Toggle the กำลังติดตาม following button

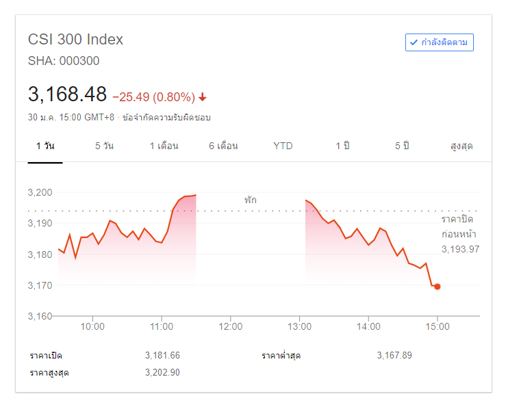point(439,42)
